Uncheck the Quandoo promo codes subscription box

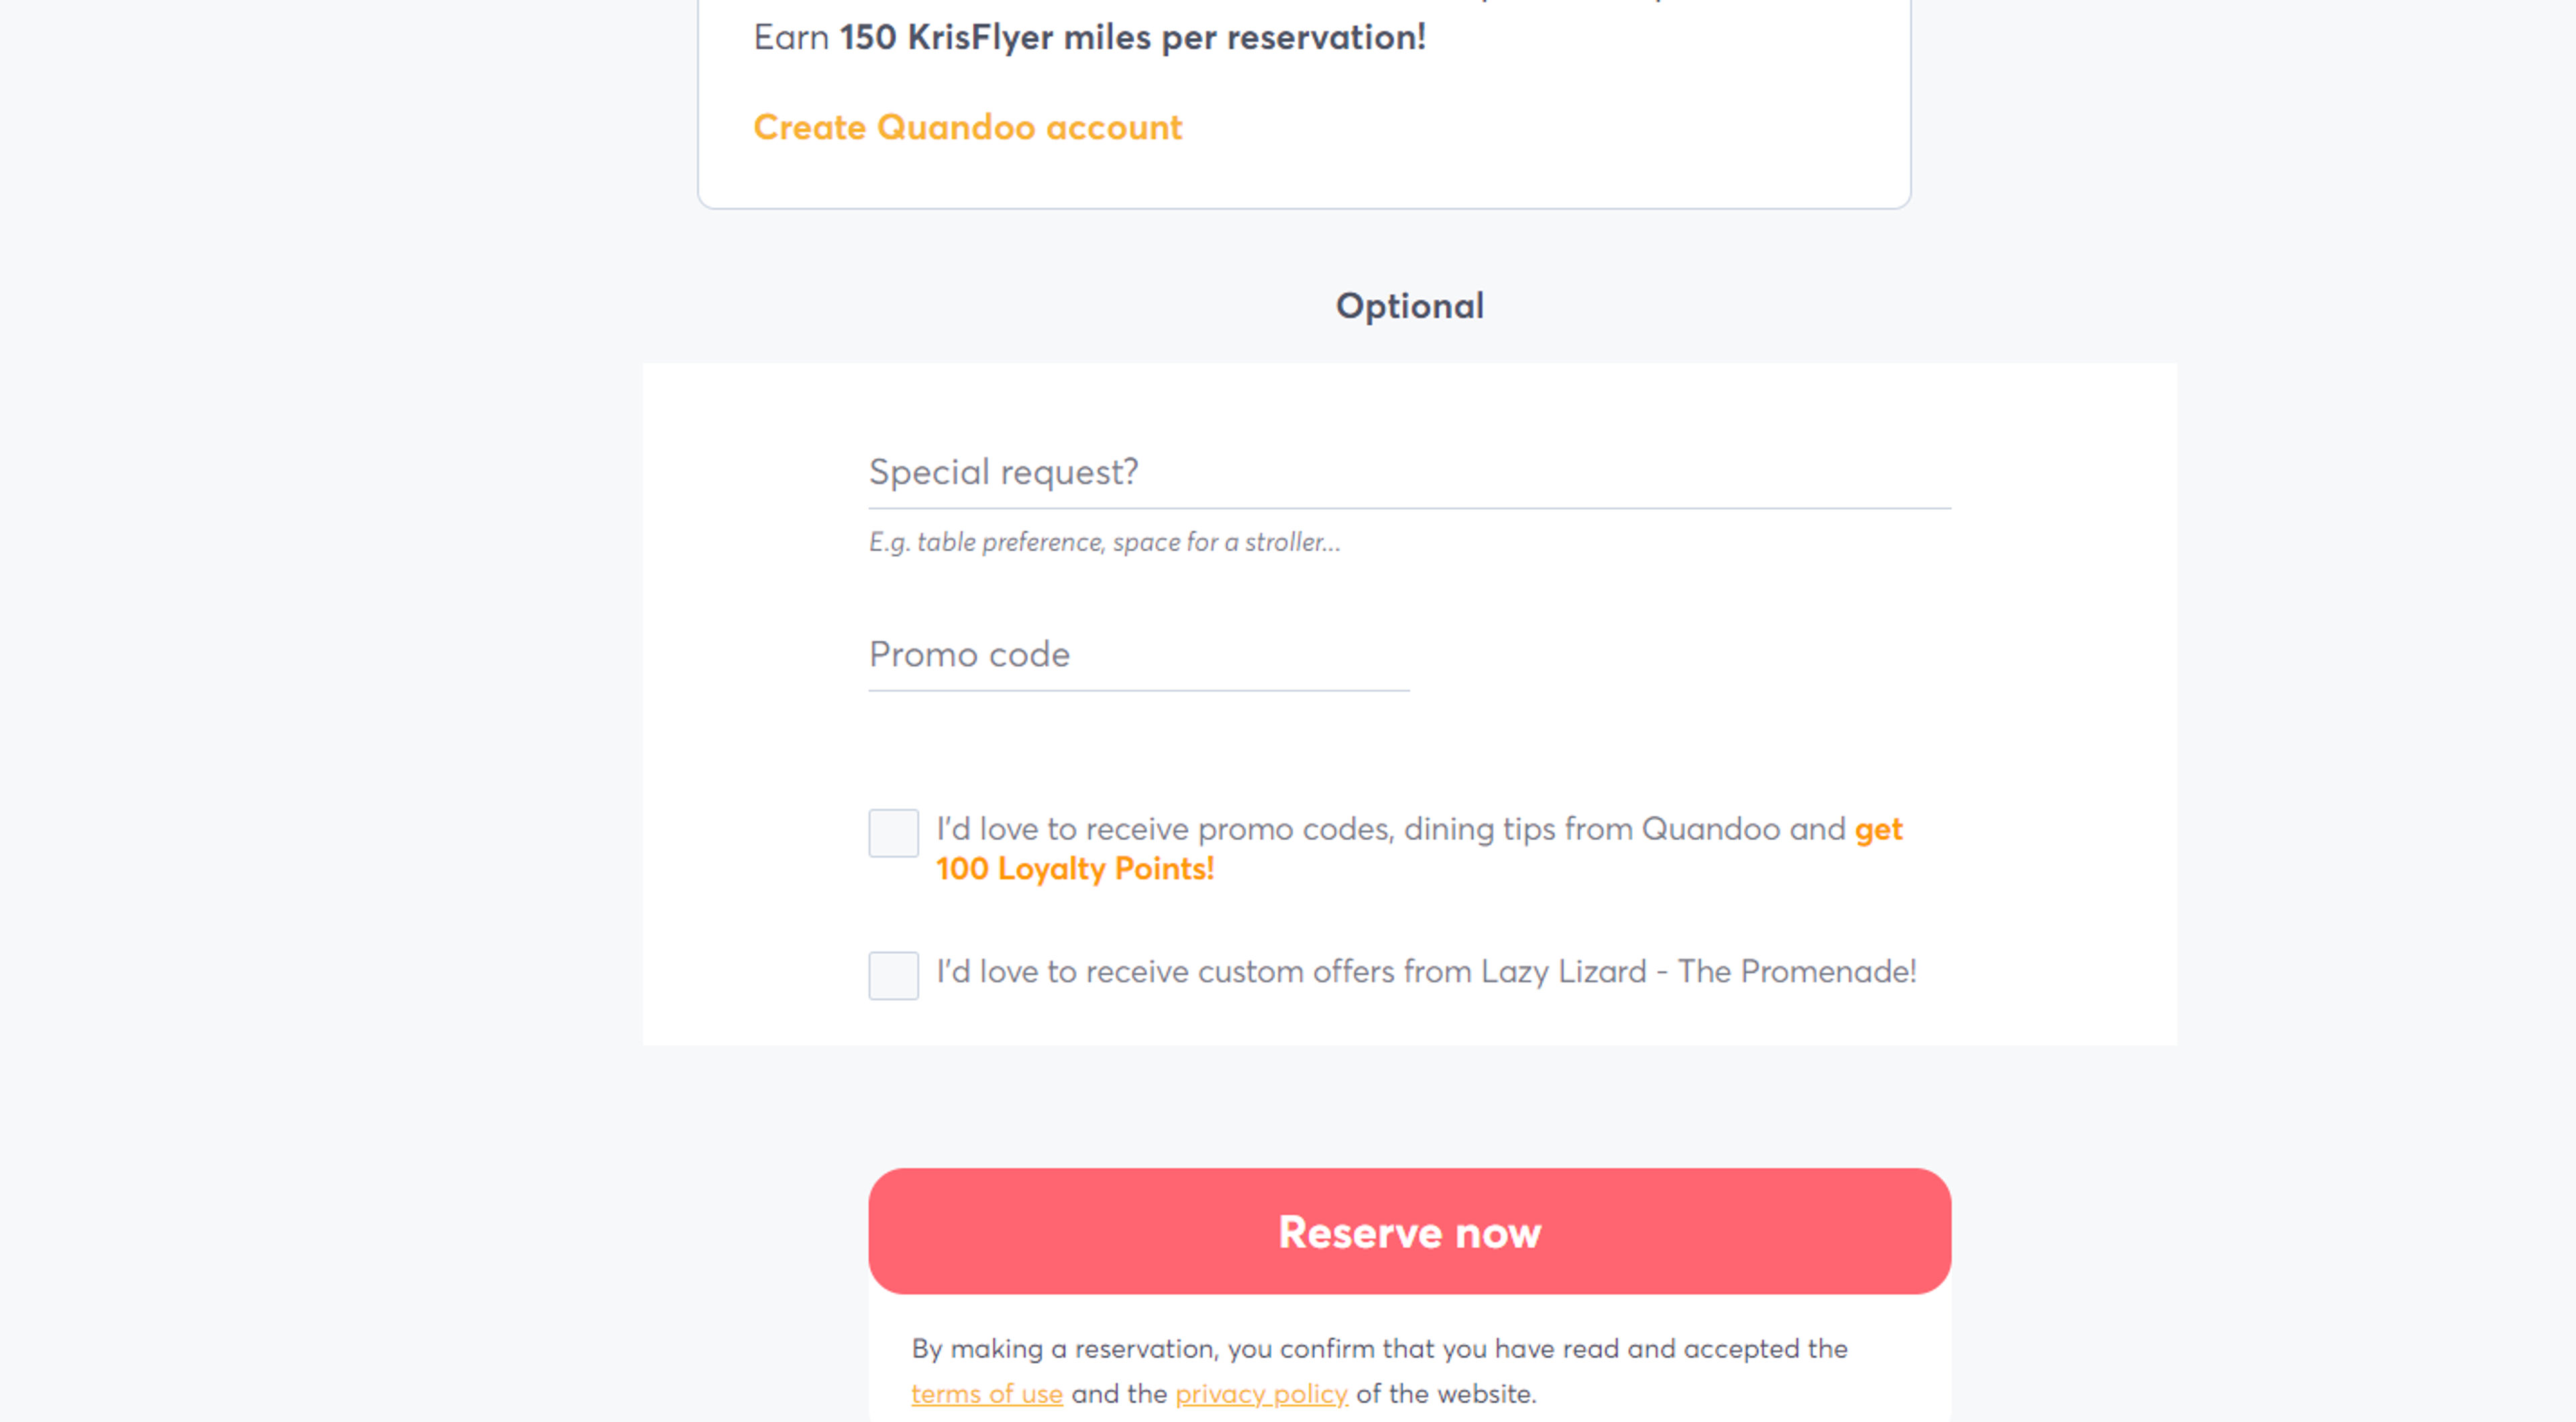pyautogui.click(x=893, y=832)
